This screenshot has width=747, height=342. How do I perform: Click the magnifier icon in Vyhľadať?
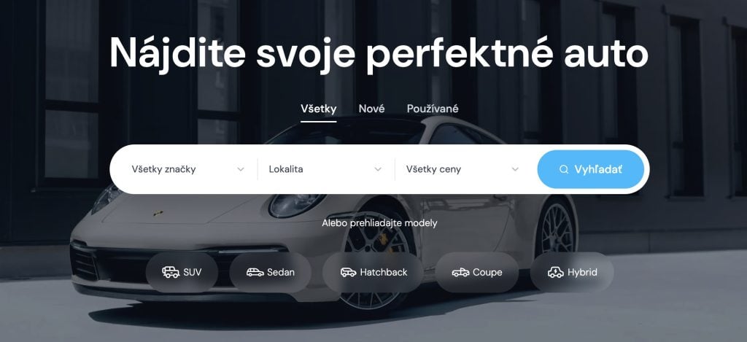[x=564, y=170]
